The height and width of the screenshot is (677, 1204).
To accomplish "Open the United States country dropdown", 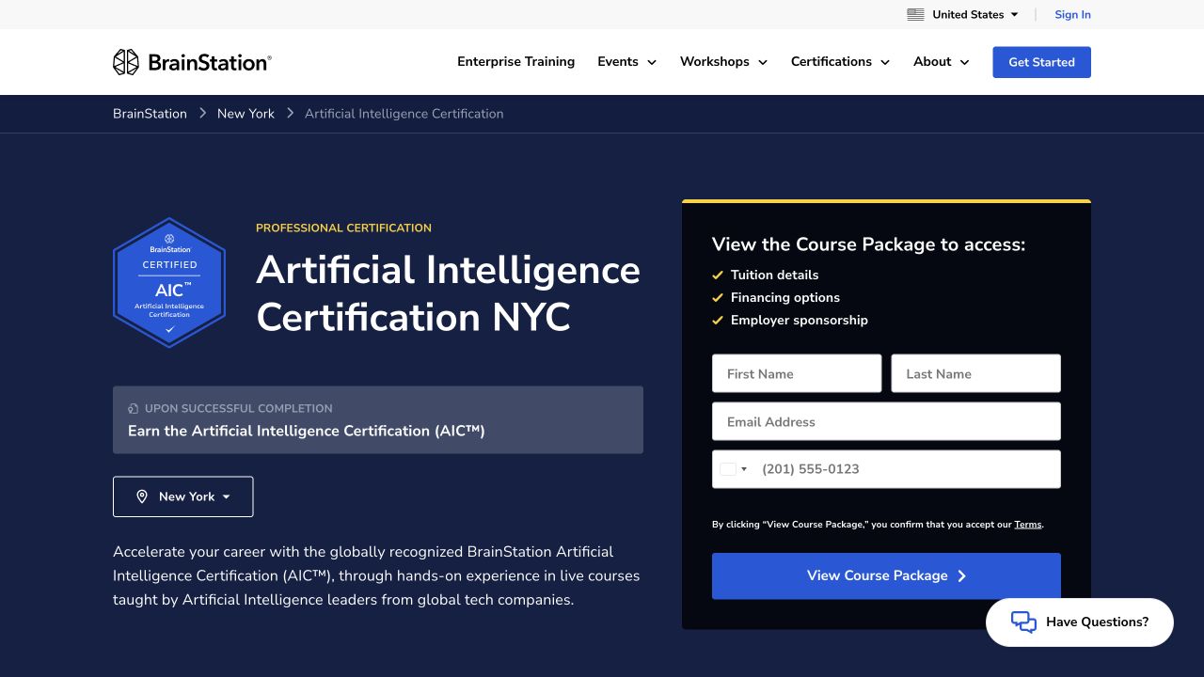I will [x=962, y=14].
